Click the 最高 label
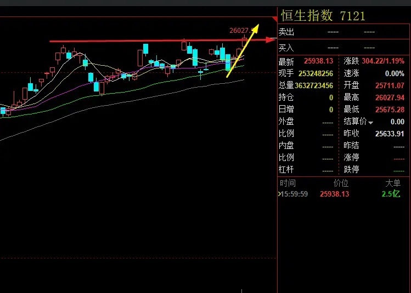 pos(351,97)
